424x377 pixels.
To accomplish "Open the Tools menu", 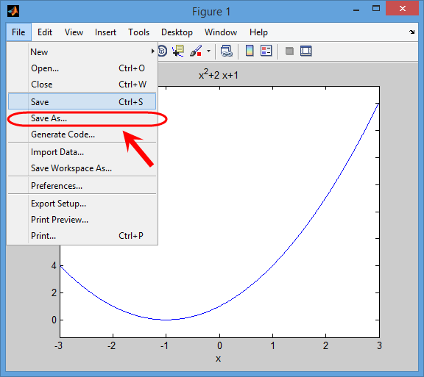I will (x=138, y=32).
